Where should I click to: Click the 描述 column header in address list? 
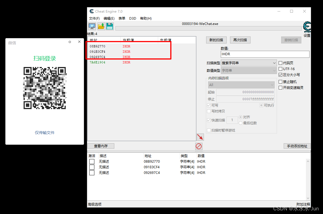point(121,156)
